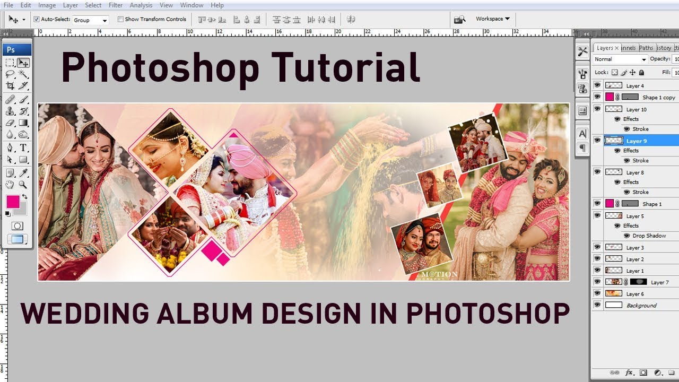Viewport: 679px width, 382px height.
Task: Toggle Drop Shadow effect visibility on Layer 5
Action: click(626, 236)
